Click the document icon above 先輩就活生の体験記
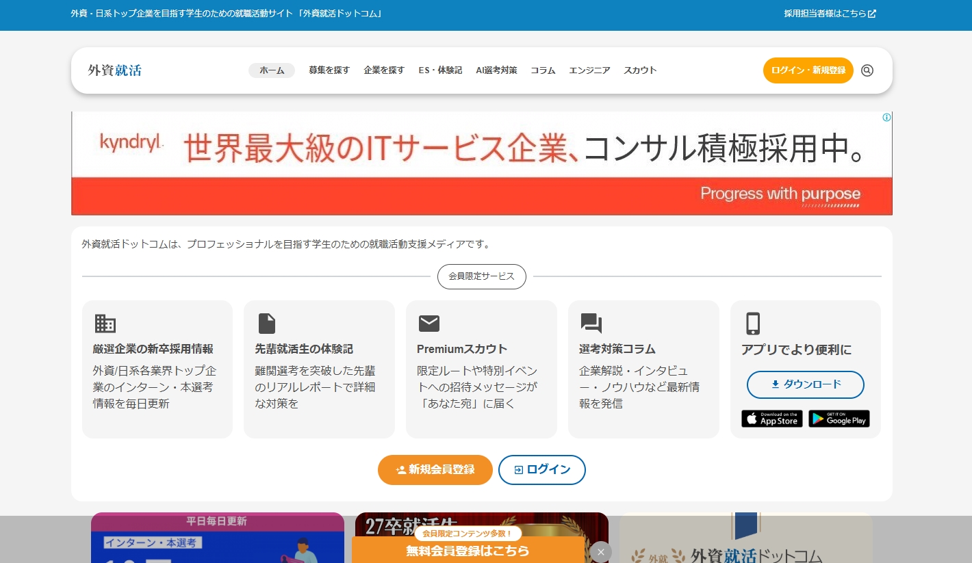Image resolution: width=972 pixels, height=563 pixels. 267,323
